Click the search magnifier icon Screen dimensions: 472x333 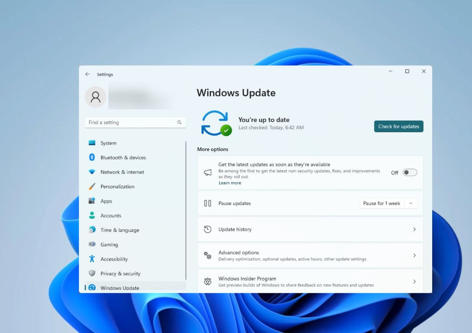[179, 122]
